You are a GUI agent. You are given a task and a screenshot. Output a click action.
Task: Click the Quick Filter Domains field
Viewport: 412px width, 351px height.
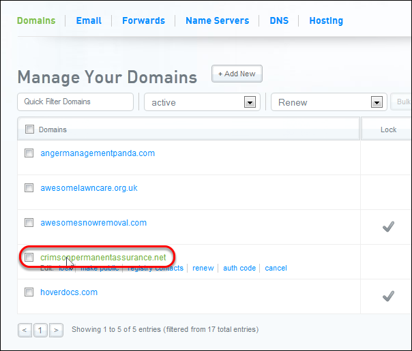click(75, 102)
